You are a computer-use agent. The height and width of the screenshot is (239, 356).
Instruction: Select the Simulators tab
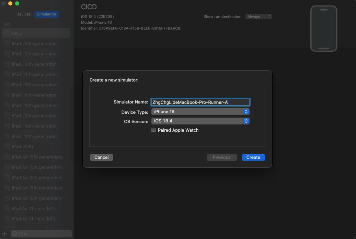click(47, 14)
